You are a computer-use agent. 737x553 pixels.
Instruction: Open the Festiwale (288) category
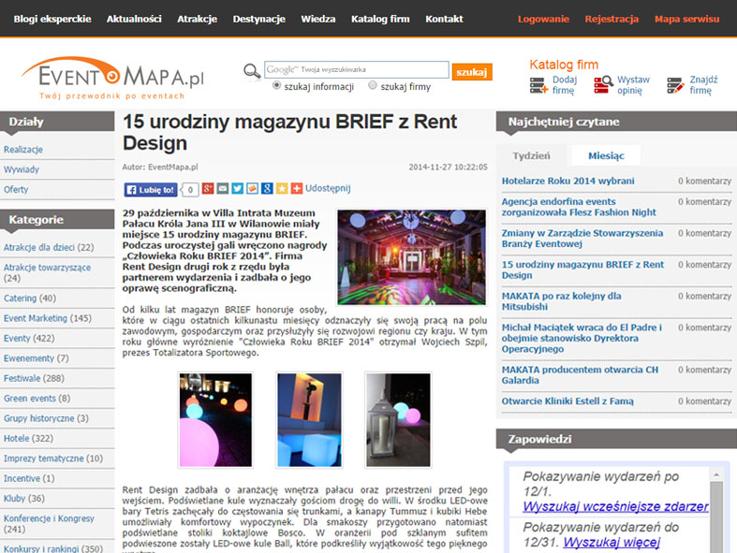point(34,378)
